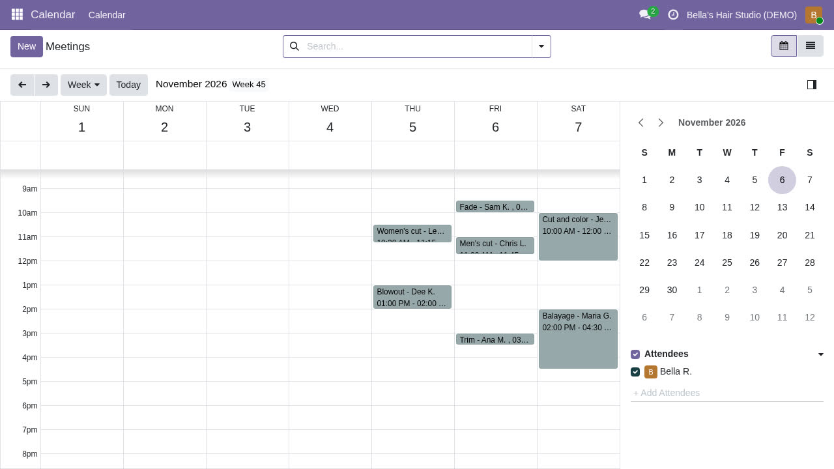
Task: Switch to the list view icon
Action: click(811, 46)
